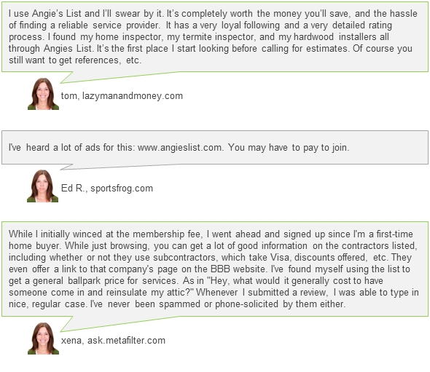This screenshot has height=372, width=430.
Task: Click 'You may have to pay to join' text
Action: click(x=288, y=147)
